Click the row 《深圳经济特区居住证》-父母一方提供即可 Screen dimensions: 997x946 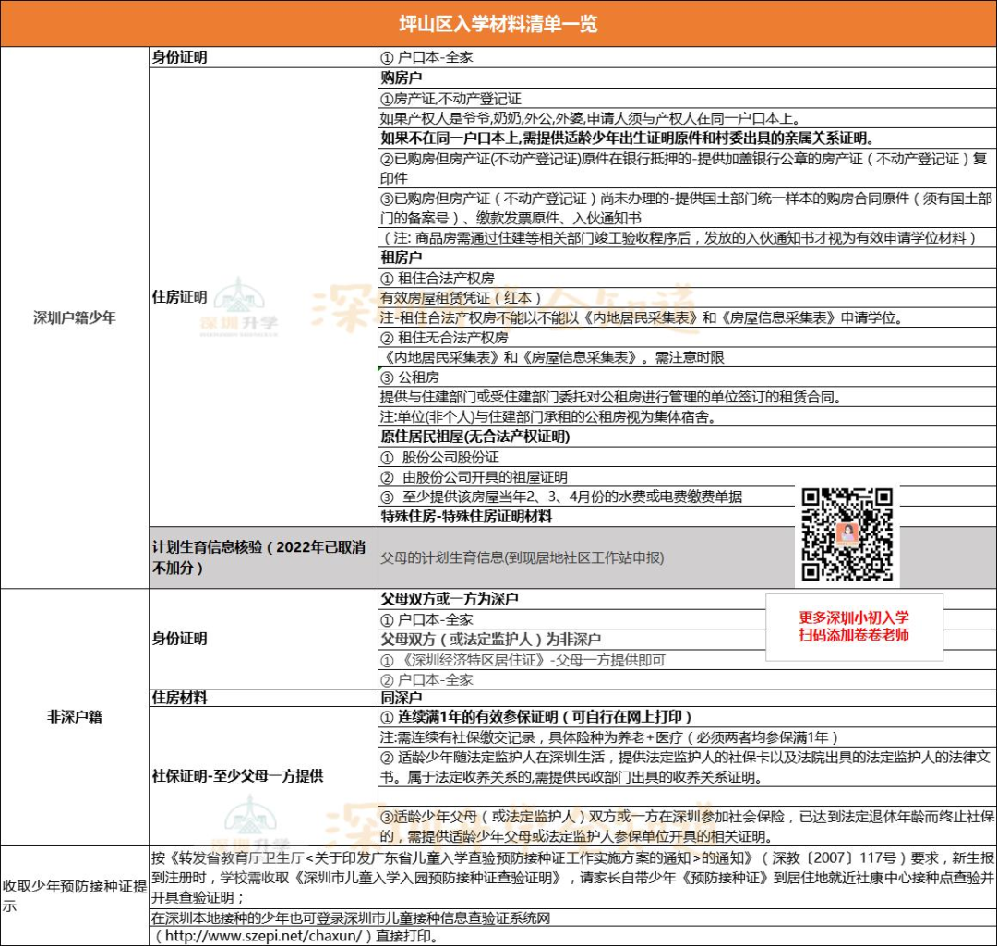click(x=687, y=660)
